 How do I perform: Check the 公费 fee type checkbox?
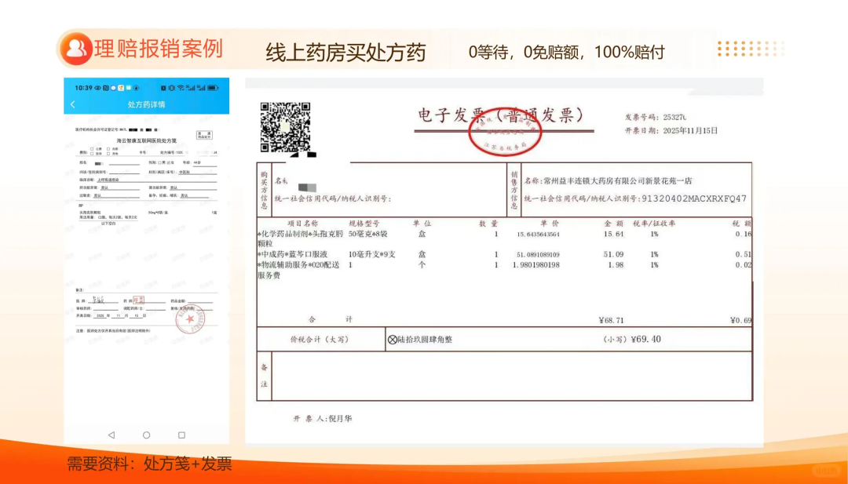click(92, 147)
